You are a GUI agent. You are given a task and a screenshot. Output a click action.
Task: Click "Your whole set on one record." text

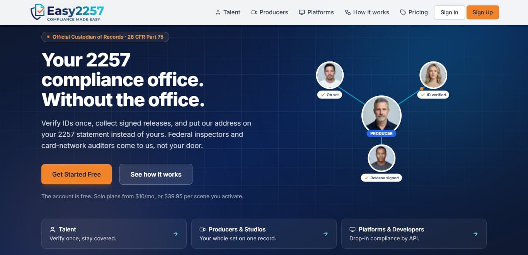[x=238, y=238]
